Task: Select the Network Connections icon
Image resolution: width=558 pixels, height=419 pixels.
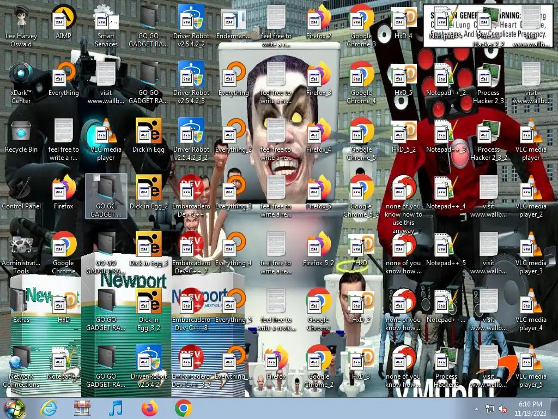Action: tap(21, 367)
